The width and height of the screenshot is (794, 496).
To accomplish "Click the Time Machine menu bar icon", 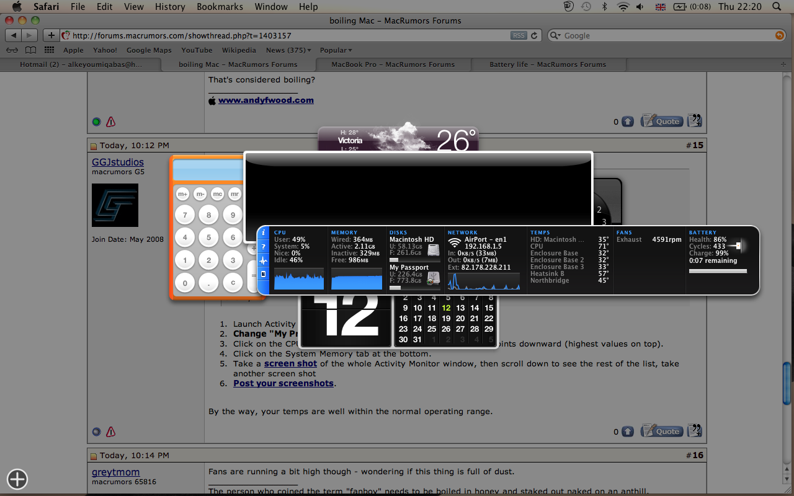I will pos(586,7).
